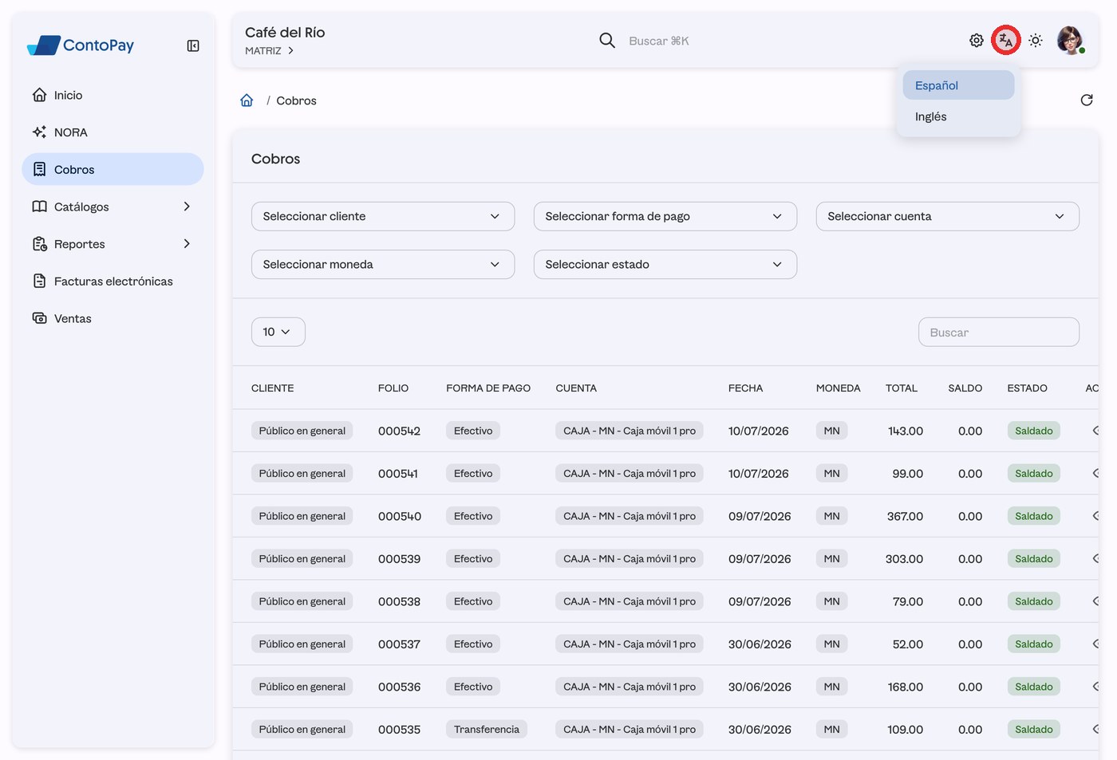This screenshot has width=1117, height=760.
Task: Open MATRIZ branch selector
Action: pos(270,50)
